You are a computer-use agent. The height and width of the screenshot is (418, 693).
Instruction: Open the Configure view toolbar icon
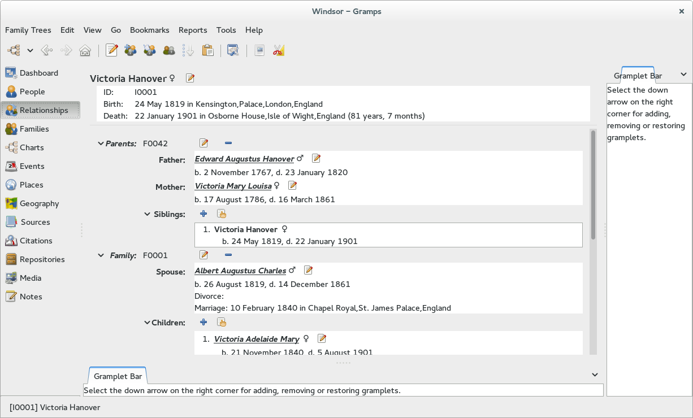[x=233, y=50]
